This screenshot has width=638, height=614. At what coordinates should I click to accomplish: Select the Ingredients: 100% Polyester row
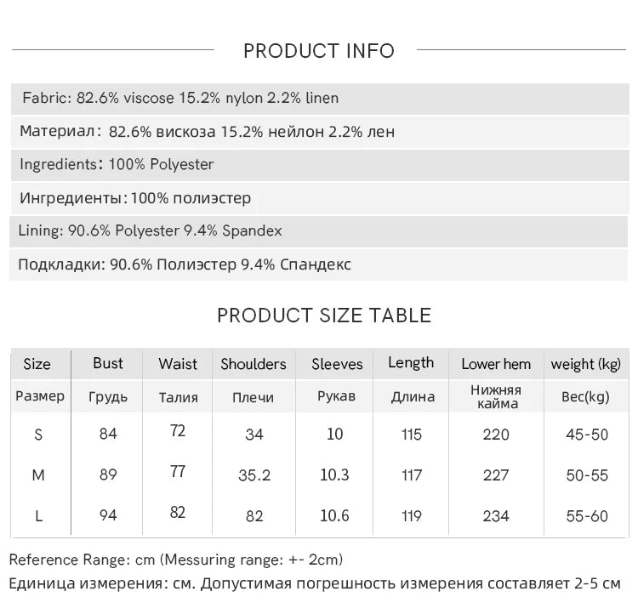tap(117, 164)
